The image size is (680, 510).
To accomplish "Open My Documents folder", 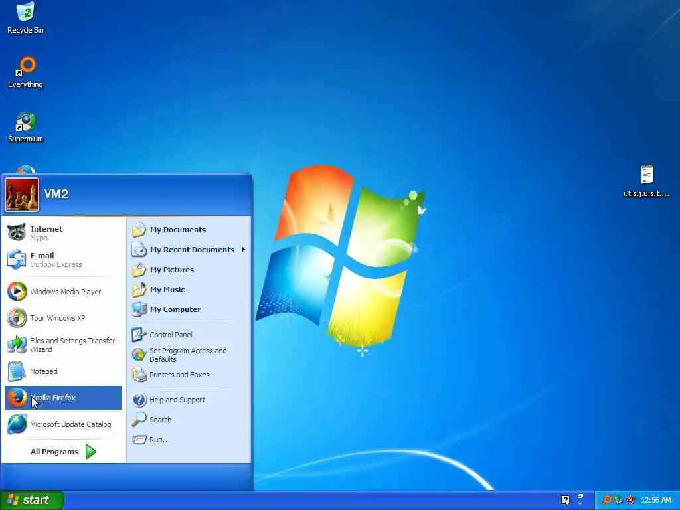I will point(189,230).
